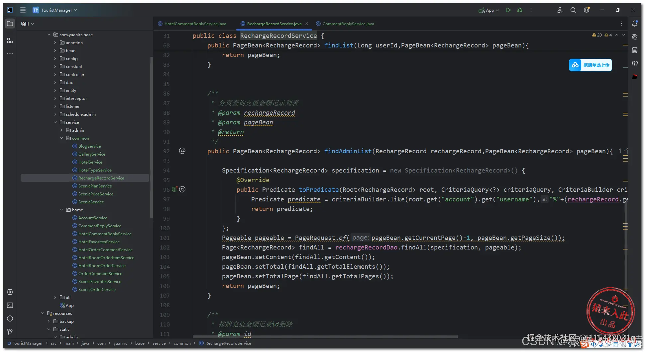Image resolution: width=645 pixels, height=352 pixels.
Task: Open the Database tool window
Action: point(635,50)
